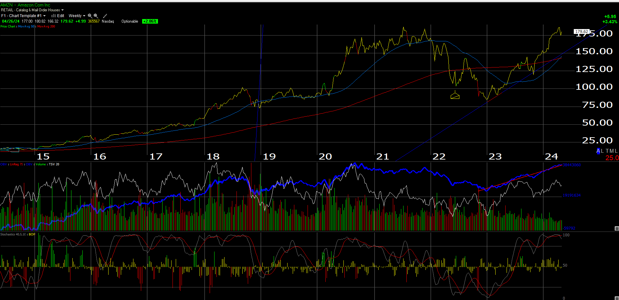Click the Nasdaq exchange label
The width and height of the screenshot is (619, 300).
[108, 21]
